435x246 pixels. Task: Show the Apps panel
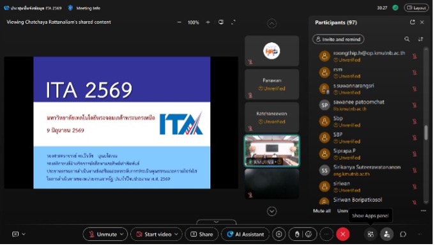[x=371, y=234]
